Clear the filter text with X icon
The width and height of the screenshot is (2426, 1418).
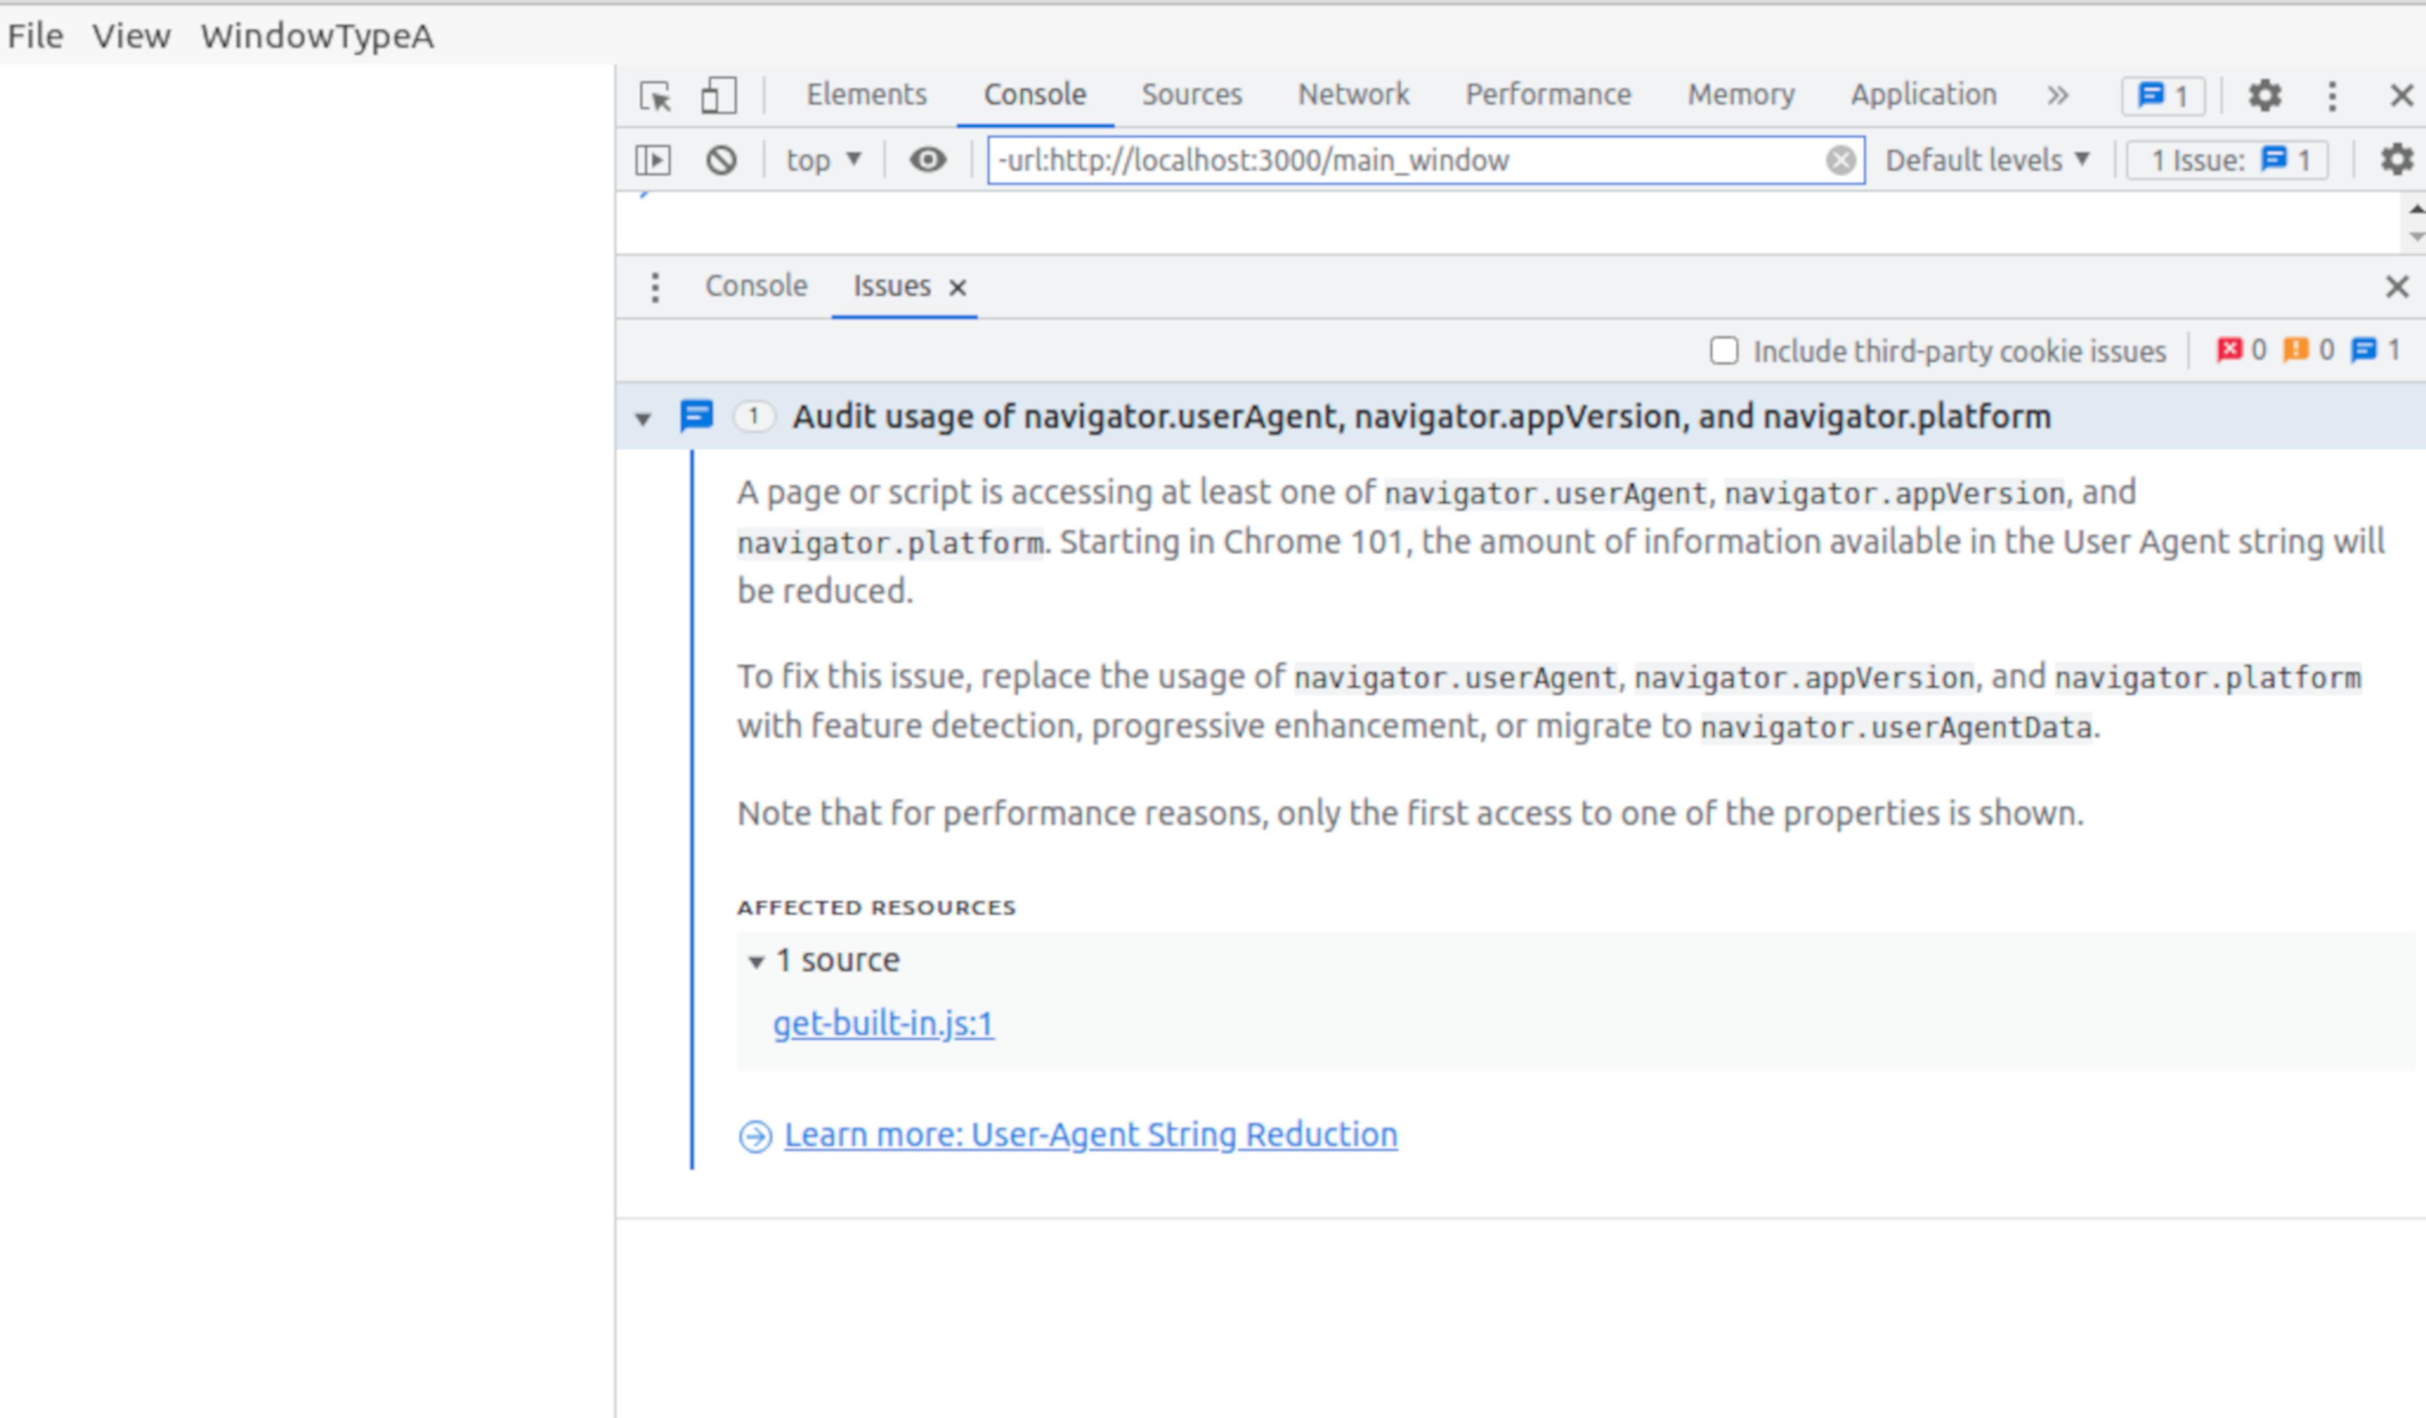(x=1840, y=160)
